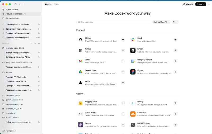Click the Cloudflare plugin icon
The image size is (212, 134).
tap(133, 114)
